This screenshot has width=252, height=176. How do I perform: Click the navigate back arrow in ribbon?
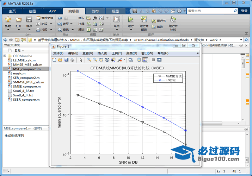(x=60, y=18)
